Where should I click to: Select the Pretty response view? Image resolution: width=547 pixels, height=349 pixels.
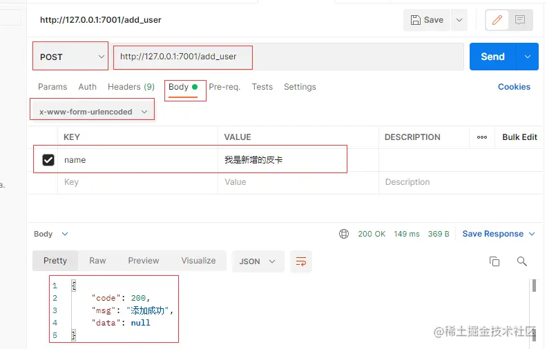(55, 261)
